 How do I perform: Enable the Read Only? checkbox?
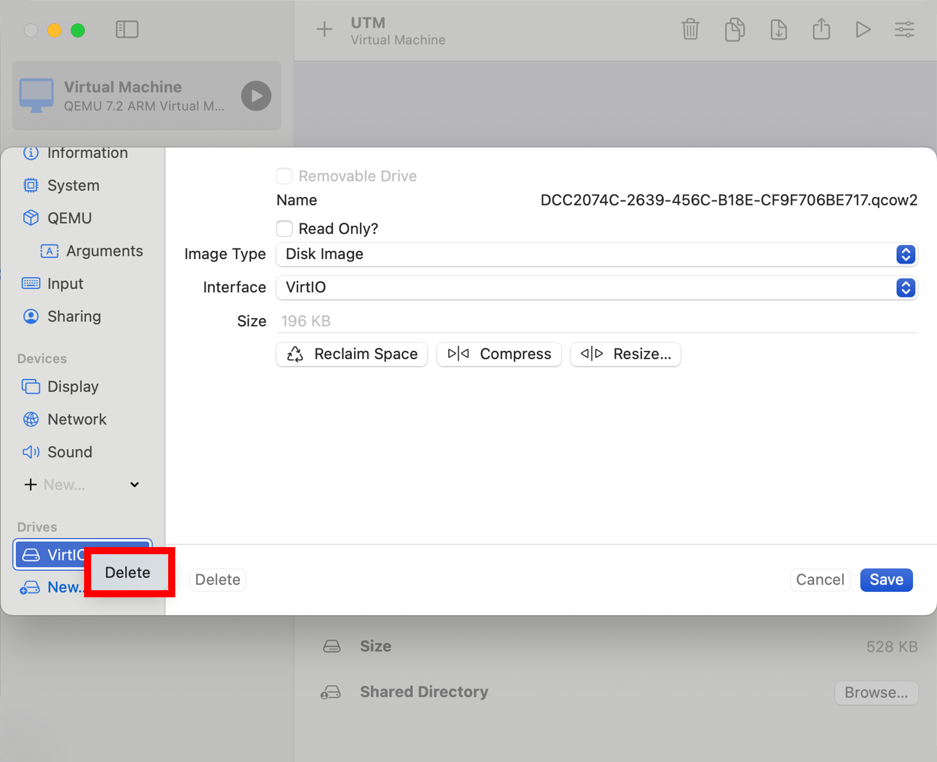coord(285,229)
